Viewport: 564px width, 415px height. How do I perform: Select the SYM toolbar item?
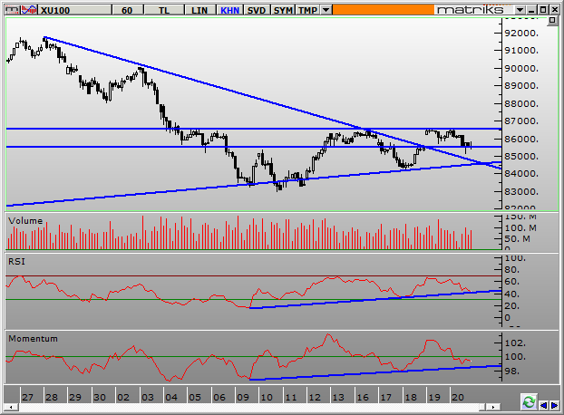[283, 9]
